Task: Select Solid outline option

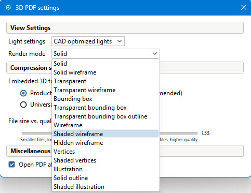Action: (x=105, y=178)
